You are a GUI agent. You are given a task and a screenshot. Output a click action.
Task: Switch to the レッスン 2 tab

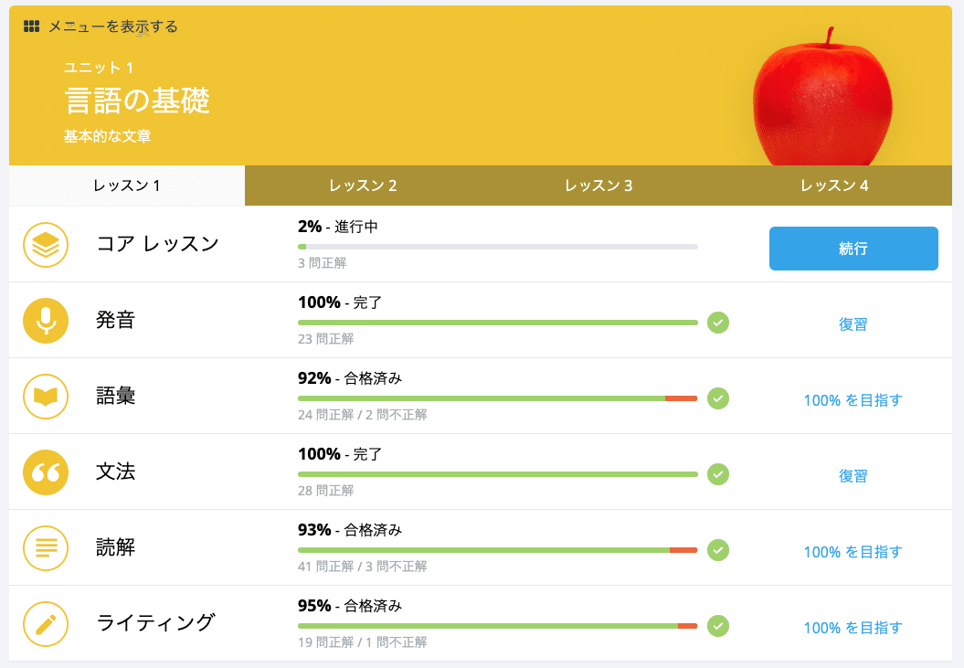click(x=363, y=185)
